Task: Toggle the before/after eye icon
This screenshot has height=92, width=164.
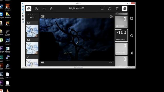Action: (111, 16)
